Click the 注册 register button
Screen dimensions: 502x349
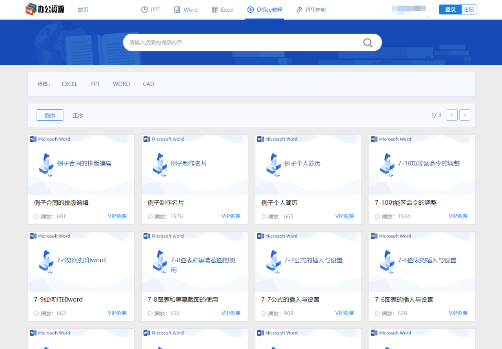(x=469, y=10)
